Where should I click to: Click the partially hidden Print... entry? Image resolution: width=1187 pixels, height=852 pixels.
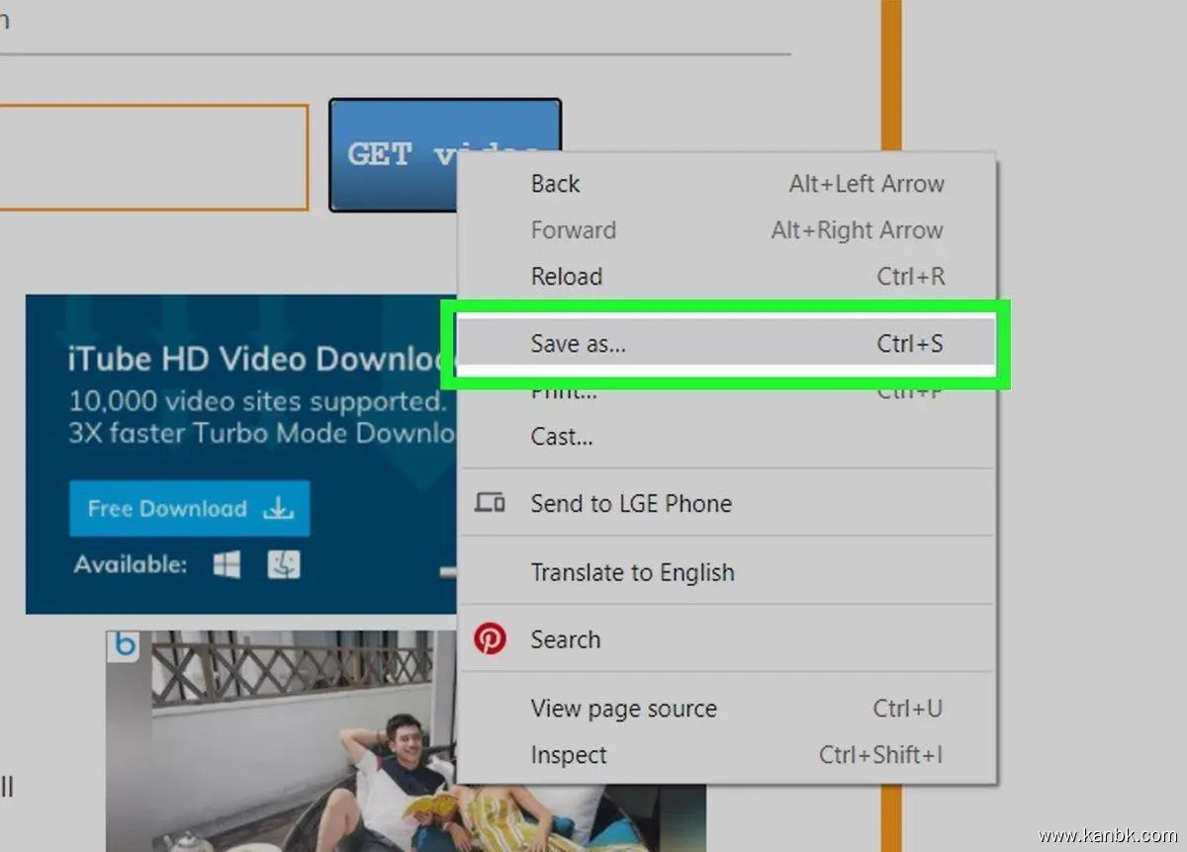[564, 393]
